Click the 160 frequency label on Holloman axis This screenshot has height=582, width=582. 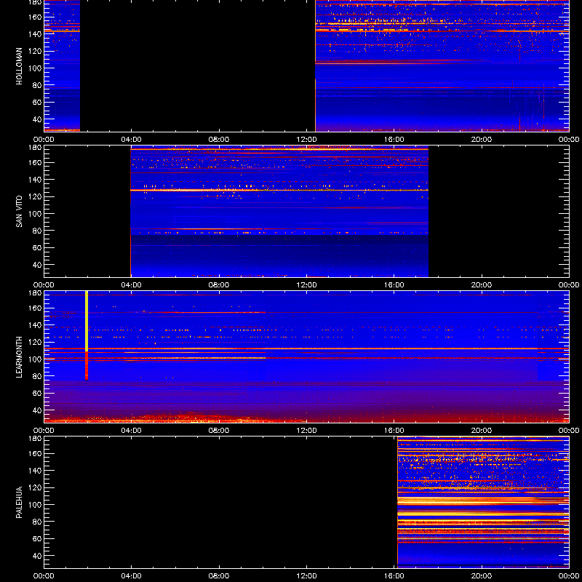[36, 17]
